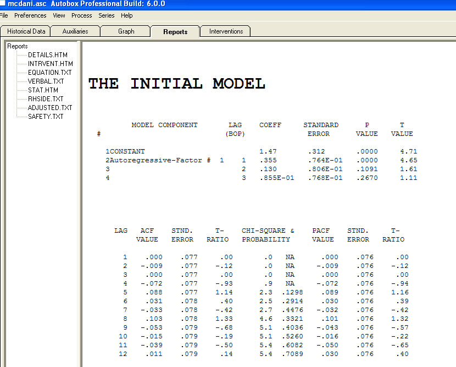The height and width of the screenshot is (367, 456).
Task: Open STAT.HTM from the report list
Action: pos(42,90)
